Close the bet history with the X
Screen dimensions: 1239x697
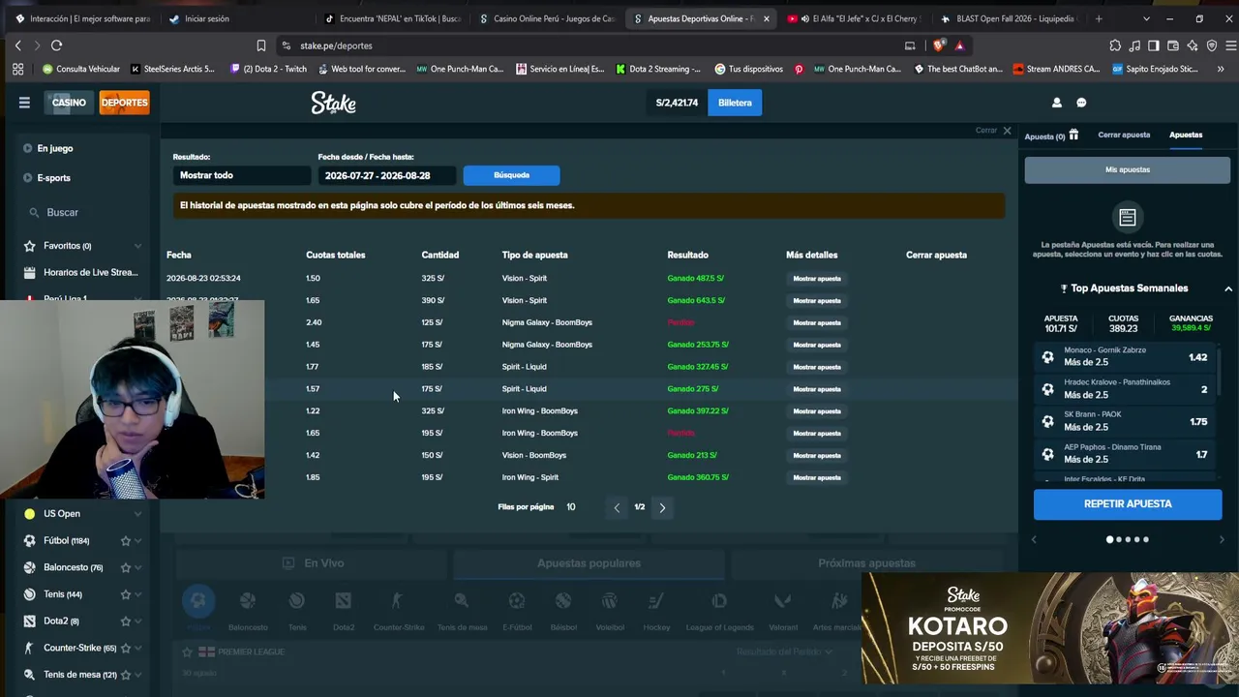(x=1007, y=131)
